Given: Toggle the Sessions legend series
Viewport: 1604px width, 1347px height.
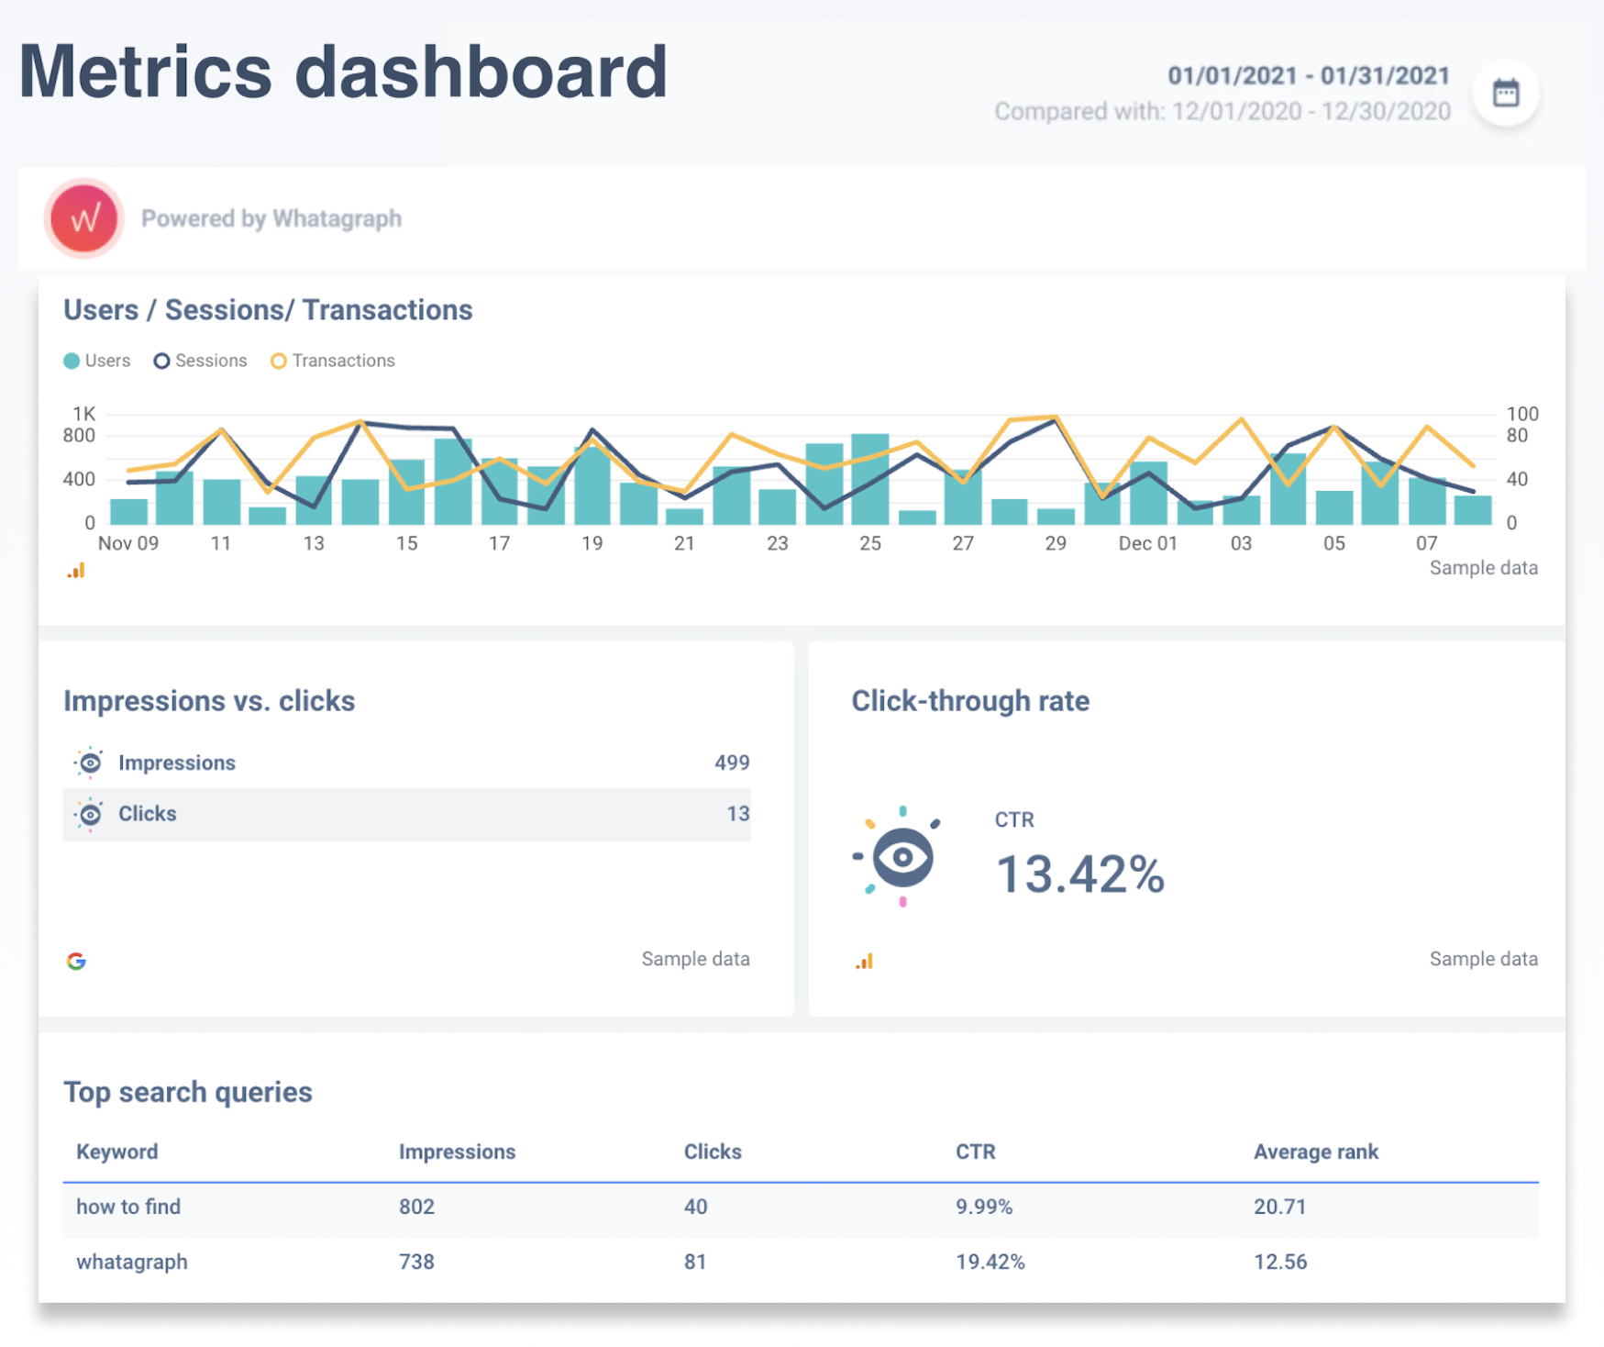Looking at the screenshot, I should 200,361.
